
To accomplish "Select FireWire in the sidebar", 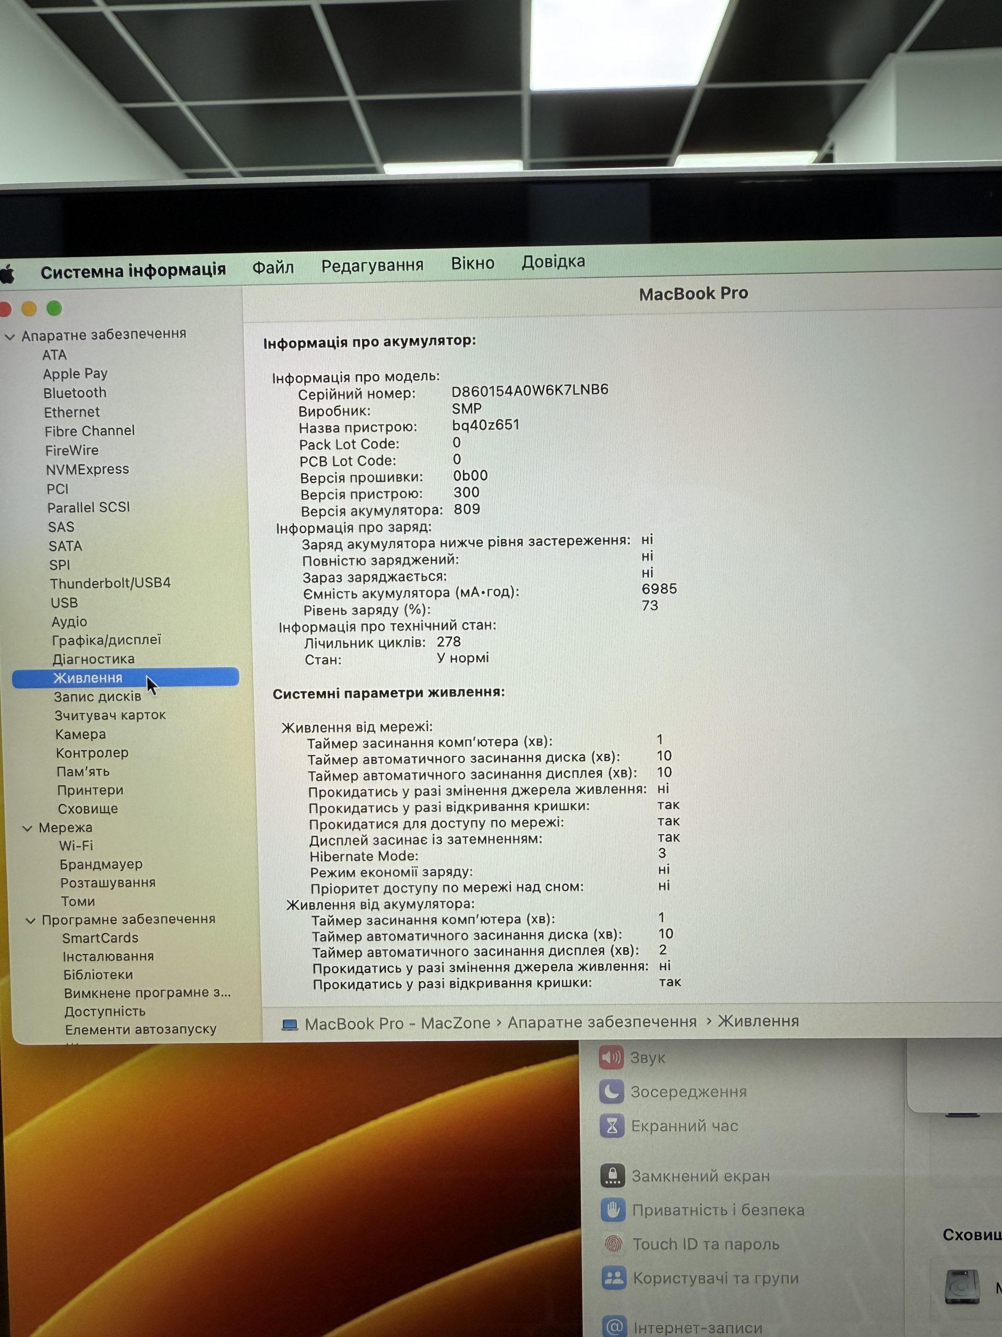I will point(72,450).
